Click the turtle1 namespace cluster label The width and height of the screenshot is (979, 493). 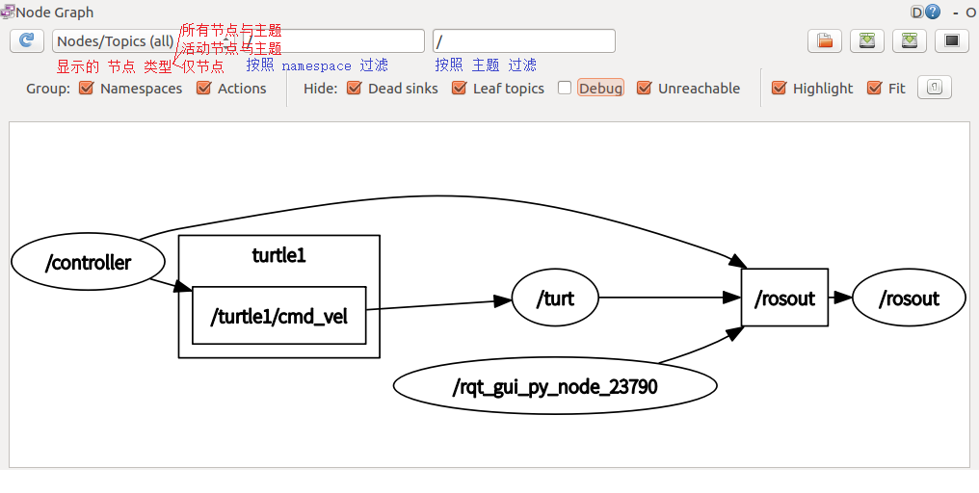pos(279,255)
